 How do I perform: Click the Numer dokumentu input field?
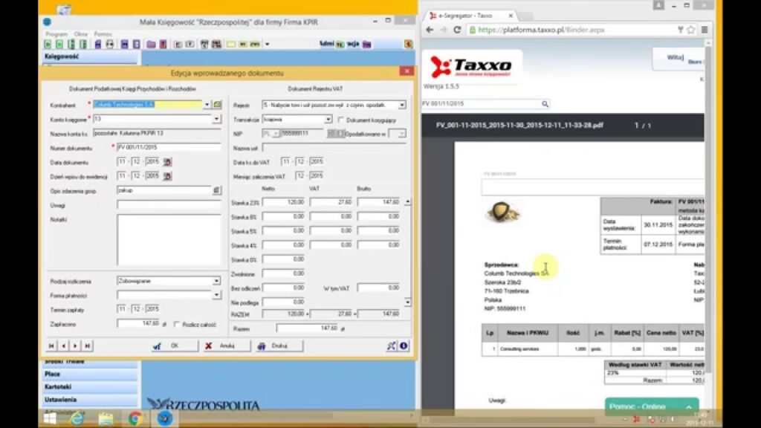click(x=168, y=147)
